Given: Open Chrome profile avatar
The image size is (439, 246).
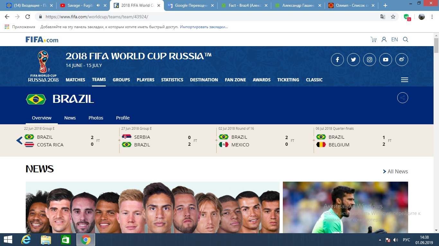Looking at the screenshot, I should (422, 17).
